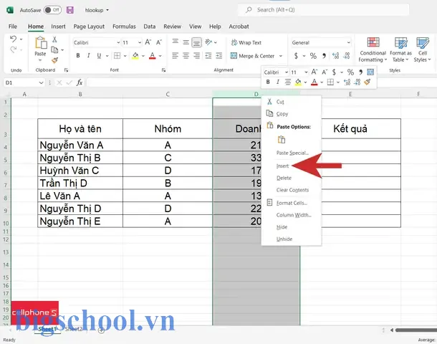
Task: Click cell containing Nguyễn Thị B
Action: tap(80, 158)
